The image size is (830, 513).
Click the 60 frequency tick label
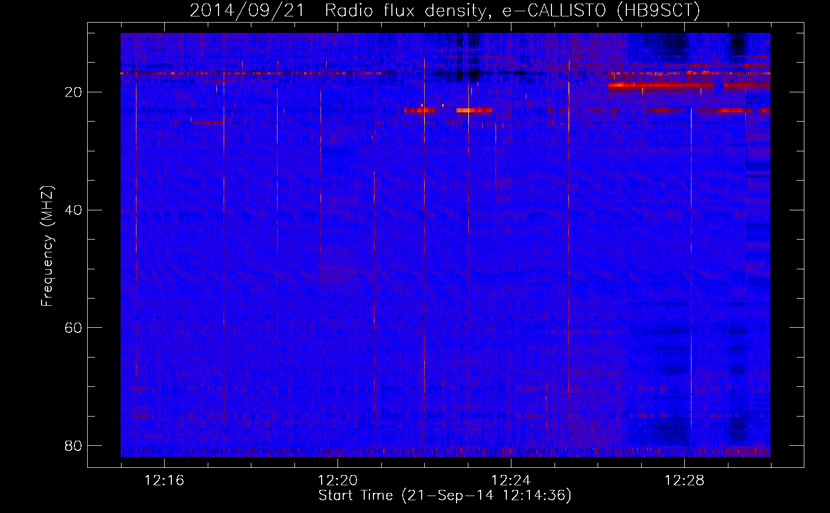click(x=74, y=328)
